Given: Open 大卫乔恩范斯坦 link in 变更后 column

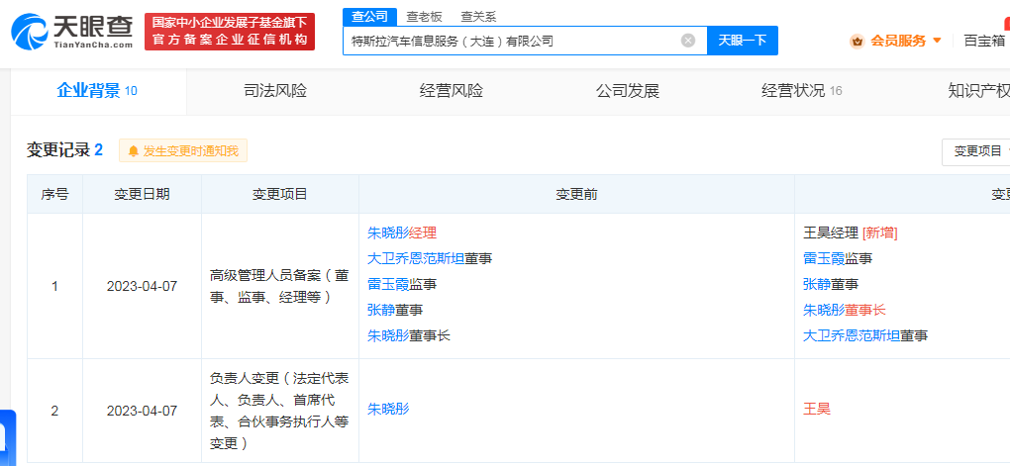Looking at the screenshot, I should click(x=852, y=335).
